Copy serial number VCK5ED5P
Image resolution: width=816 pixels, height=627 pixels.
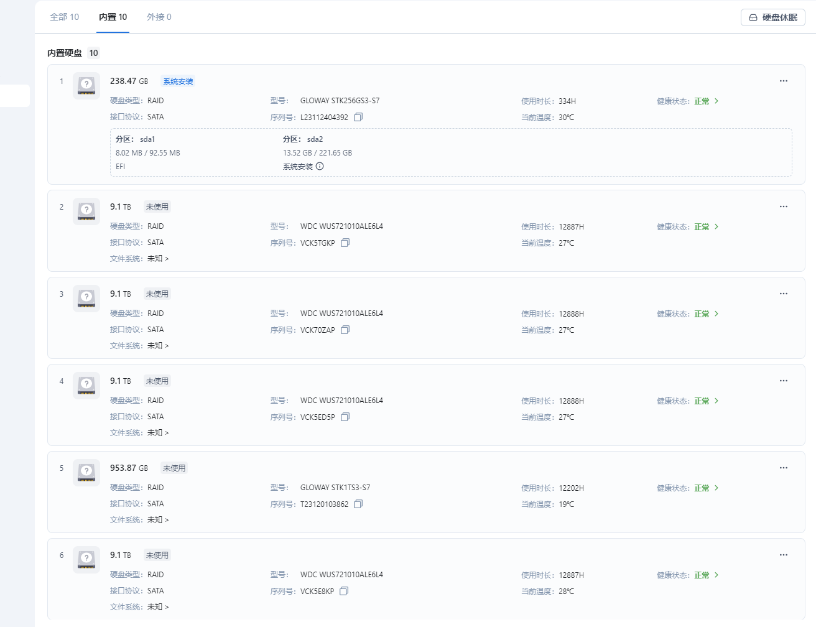tap(345, 417)
